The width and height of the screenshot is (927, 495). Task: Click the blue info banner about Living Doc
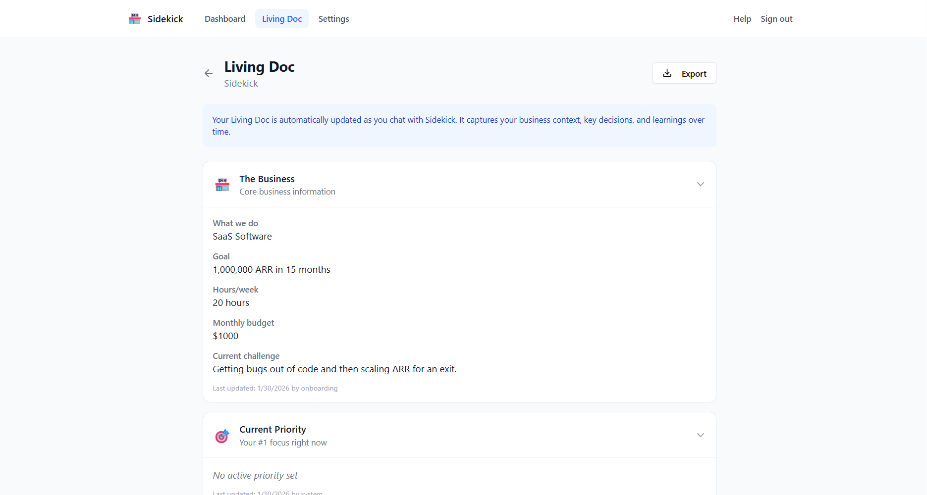click(459, 125)
